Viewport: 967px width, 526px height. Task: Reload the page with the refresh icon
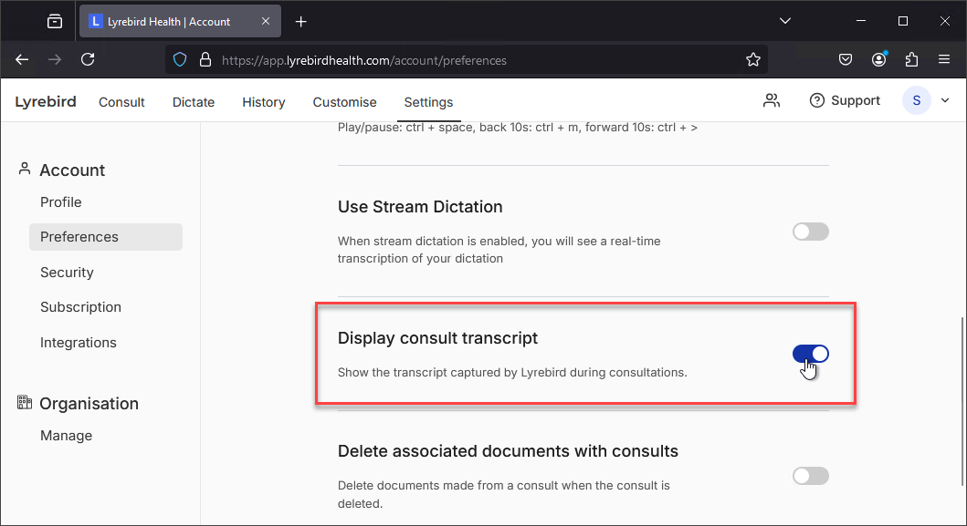click(x=88, y=60)
